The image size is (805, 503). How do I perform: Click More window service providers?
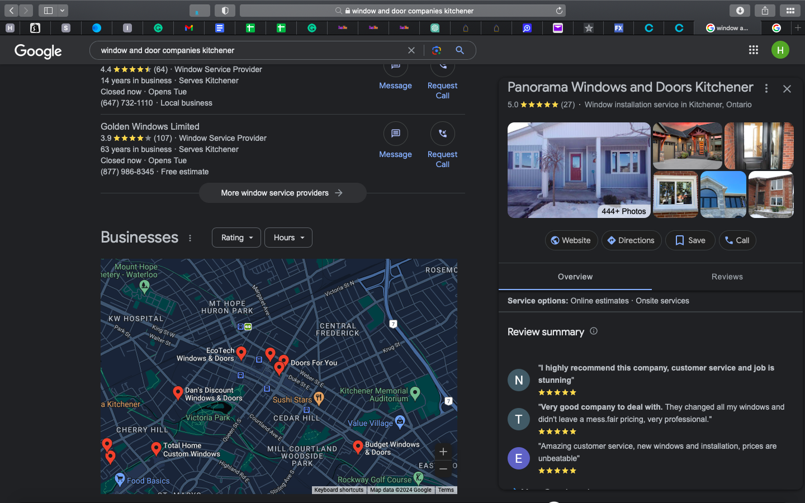pyautogui.click(x=282, y=193)
